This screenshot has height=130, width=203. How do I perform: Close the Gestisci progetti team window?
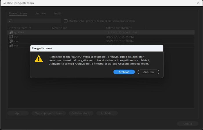tap(198, 3)
